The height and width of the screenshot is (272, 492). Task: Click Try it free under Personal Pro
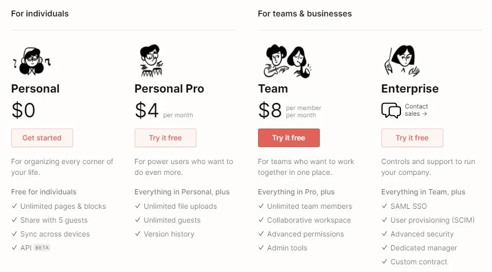click(165, 138)
